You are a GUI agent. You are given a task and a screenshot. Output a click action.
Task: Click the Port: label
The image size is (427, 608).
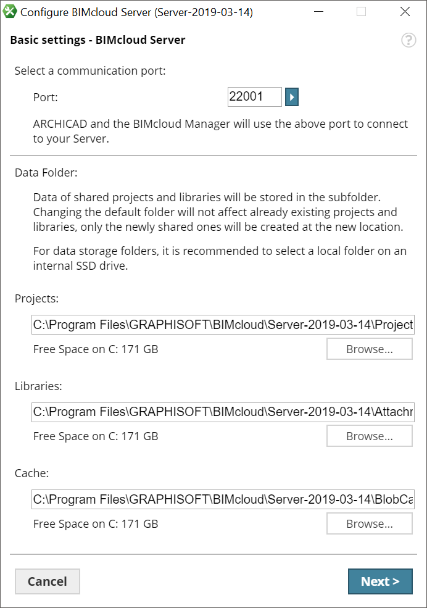(x=46, y=98)
